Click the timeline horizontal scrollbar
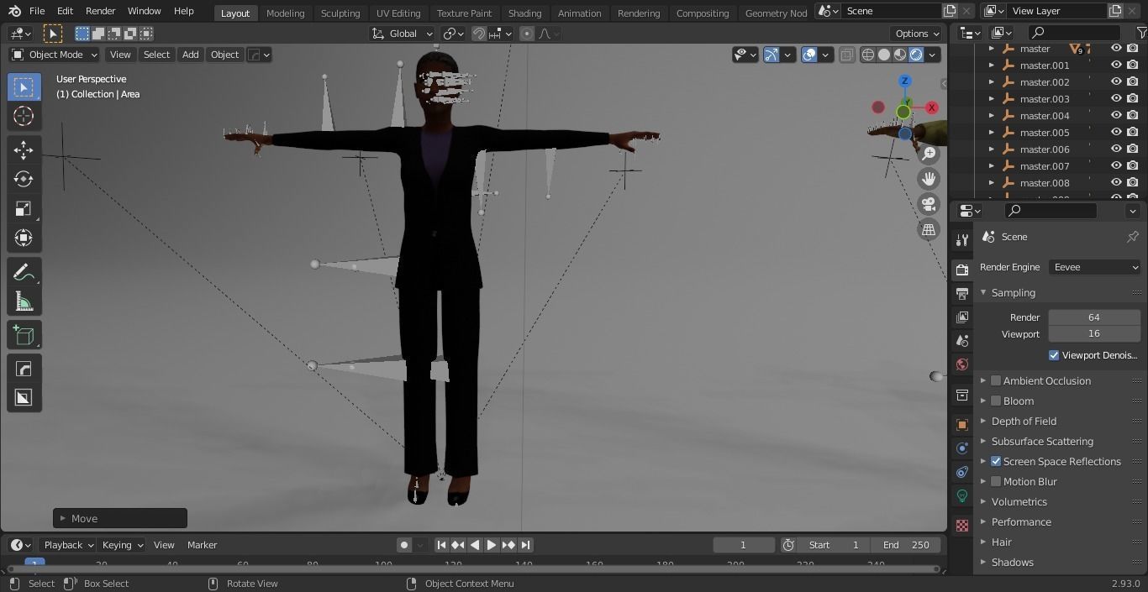The height and width of the screenshot is (592, 1148). [472, 568]
